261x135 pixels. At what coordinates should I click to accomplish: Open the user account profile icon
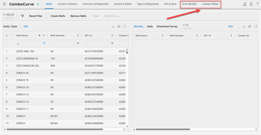(x=245, y=4)
